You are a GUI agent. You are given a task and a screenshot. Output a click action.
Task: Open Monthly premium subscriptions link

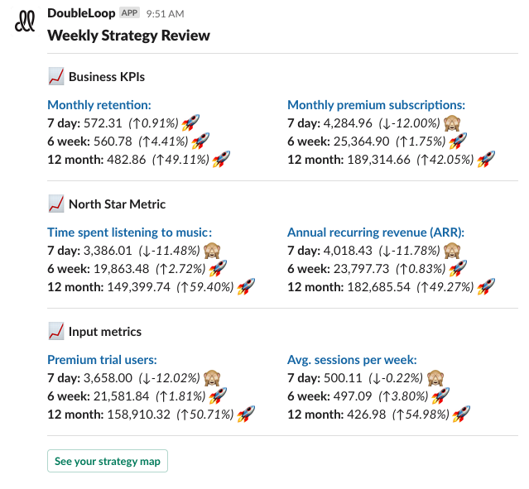(x=377, y=105)
